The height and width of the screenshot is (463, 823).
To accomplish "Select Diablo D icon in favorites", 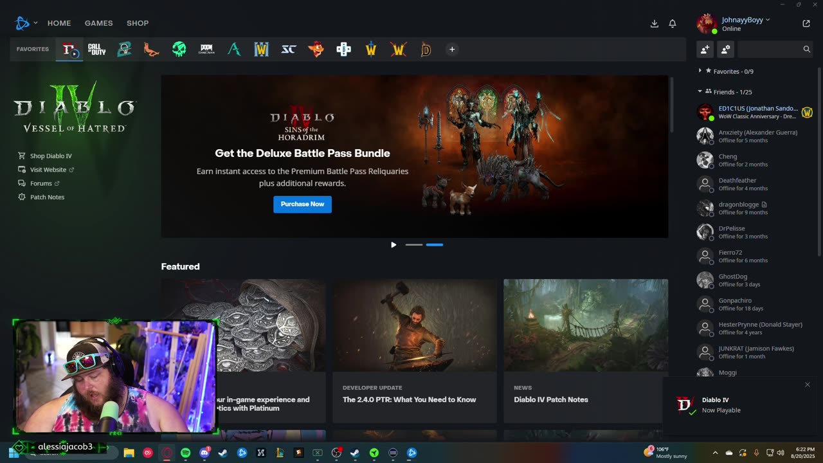I will pyautogui.click(x=426, y=50).
